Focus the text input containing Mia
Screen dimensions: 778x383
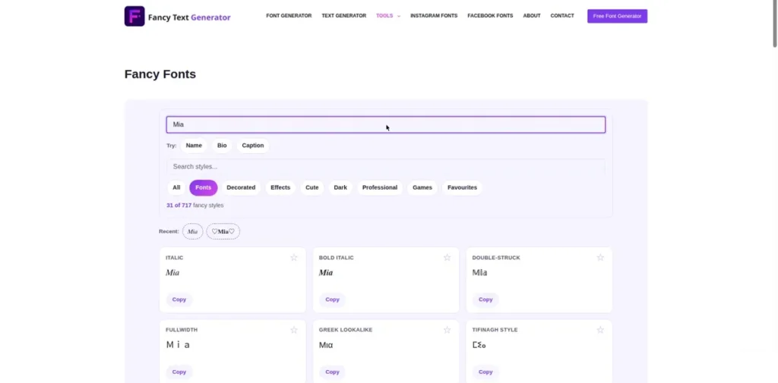[x=385, y=125]
